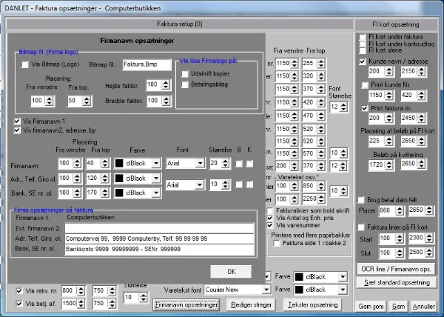Open Bank, SE nr. color dropdown
Screen dimensions: 444x317
(x=156, y=193)
